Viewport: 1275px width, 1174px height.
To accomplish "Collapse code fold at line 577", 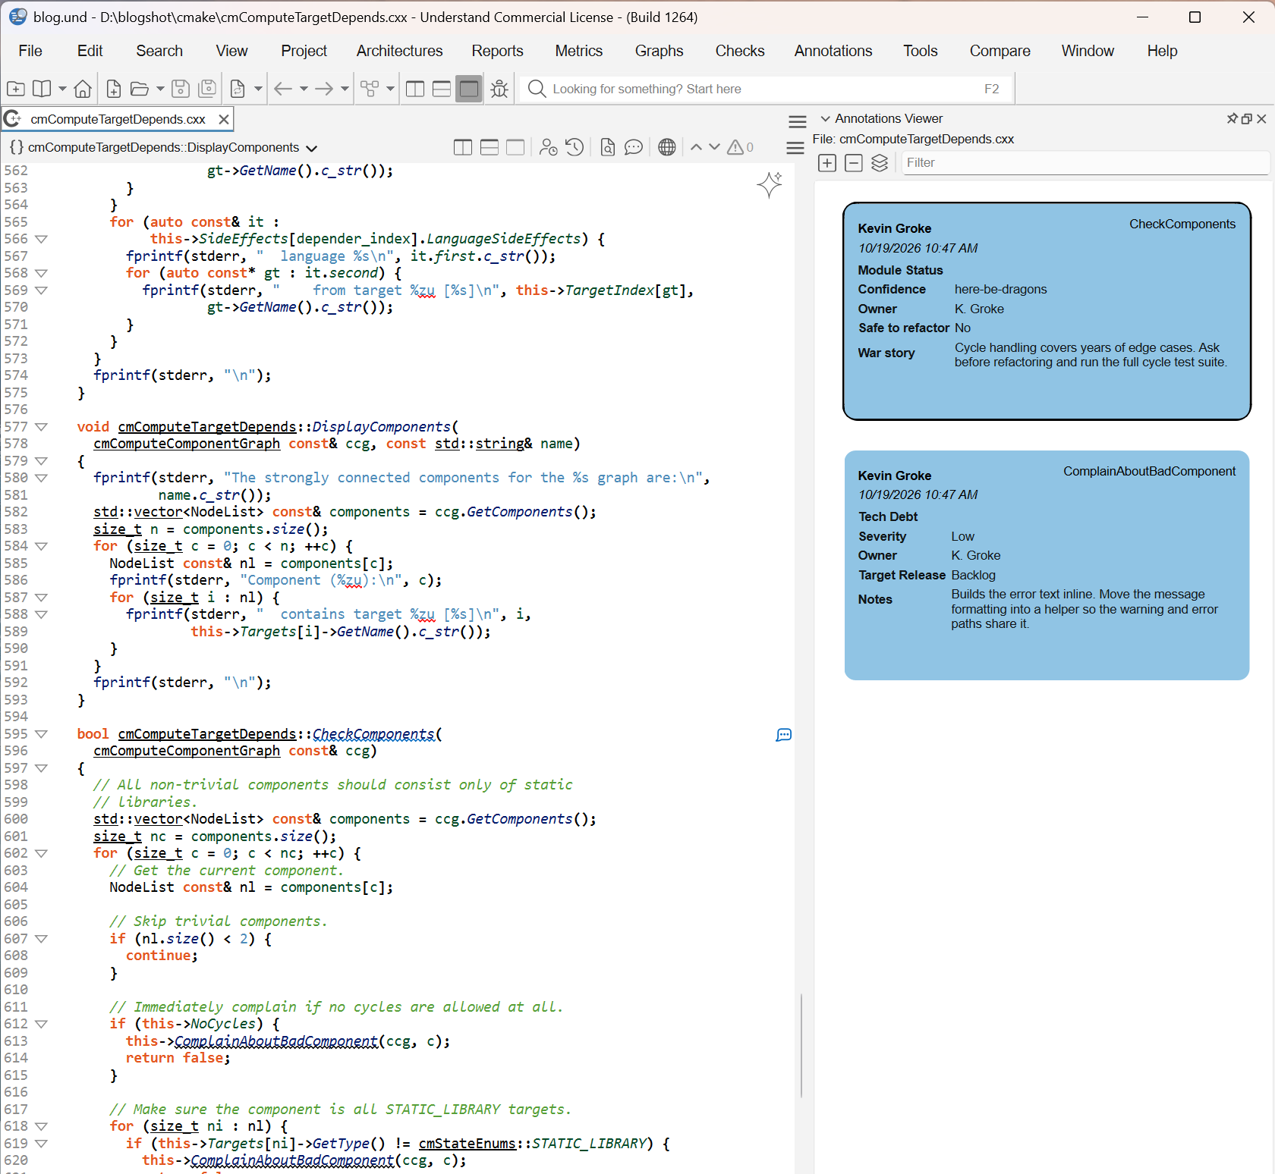I will pos(41,427).
